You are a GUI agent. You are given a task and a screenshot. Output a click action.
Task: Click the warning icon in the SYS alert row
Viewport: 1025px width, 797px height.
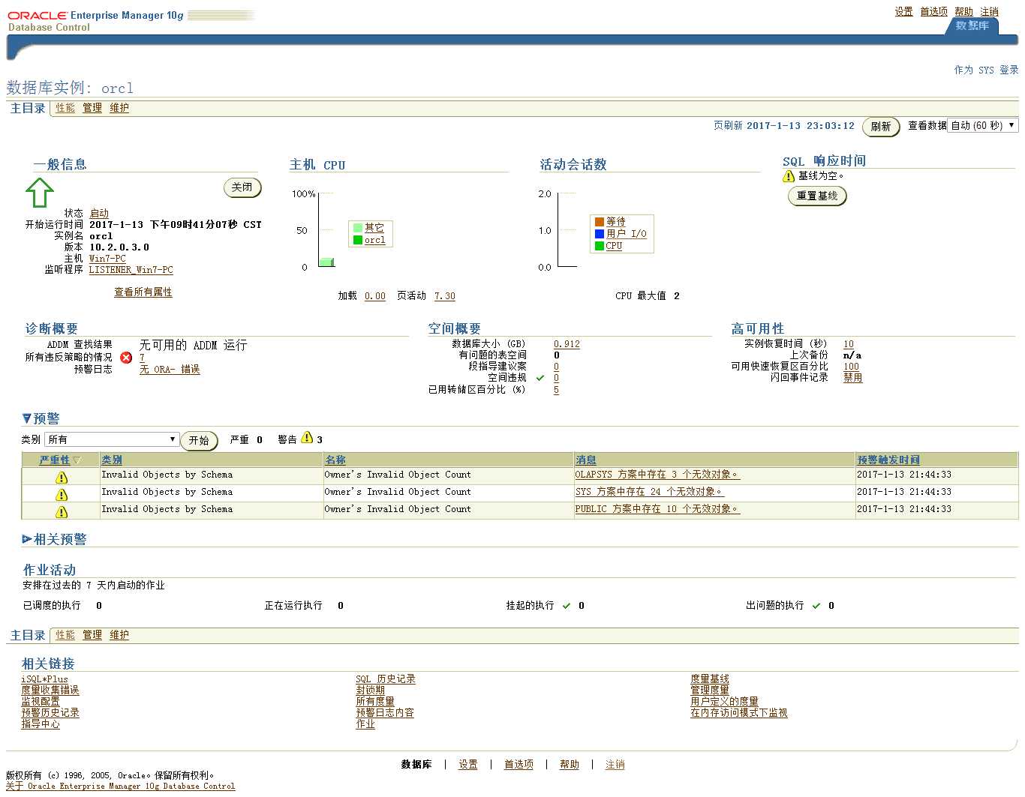(62, 495)
